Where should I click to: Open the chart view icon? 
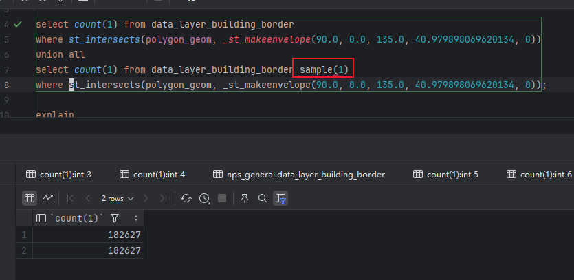click(47, 198)
